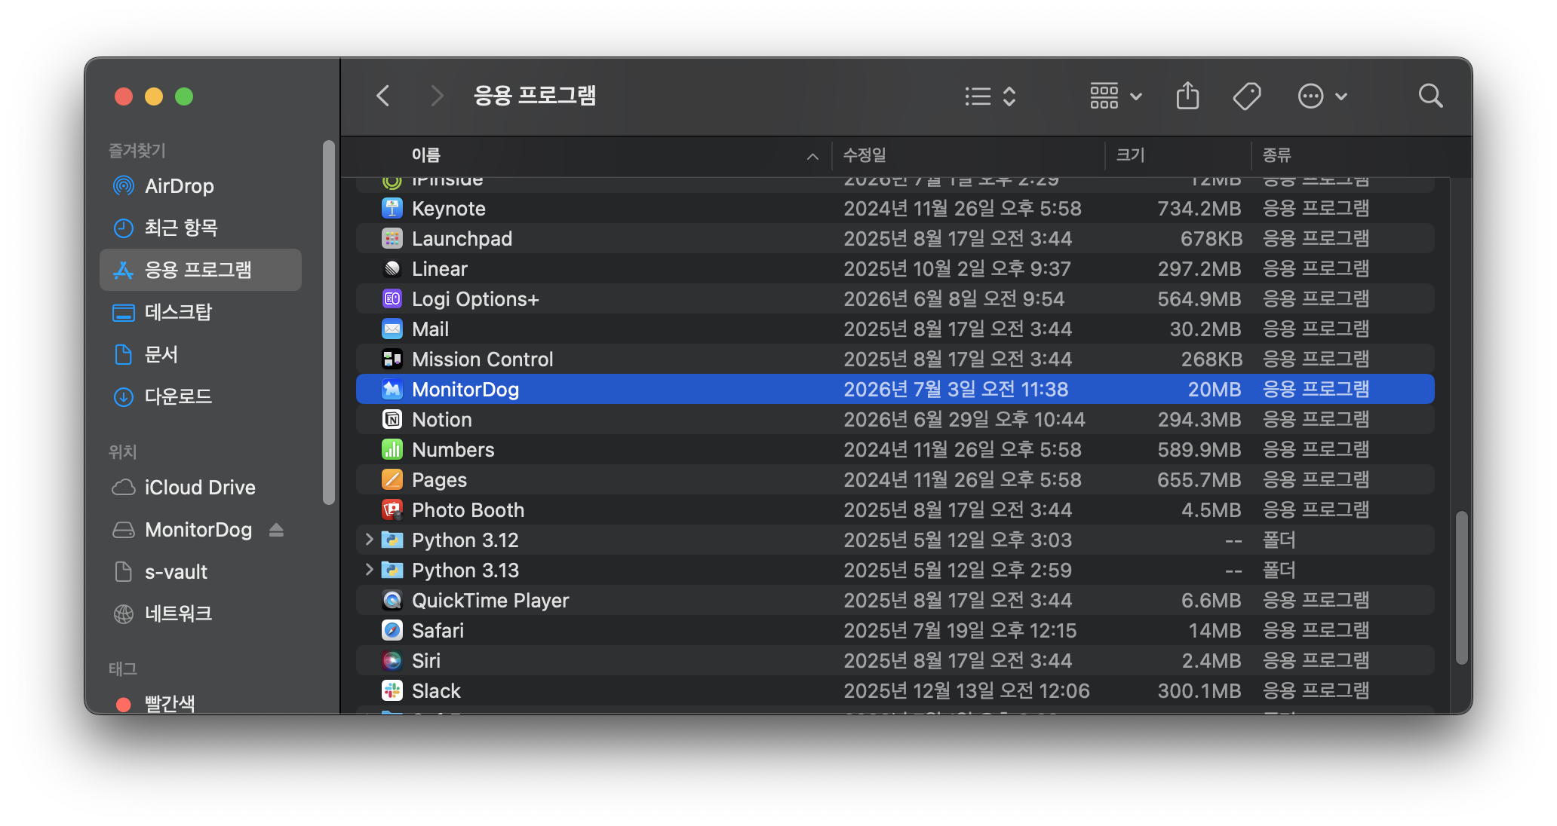Screen dimensions: 1557x826
Task: Select the Pages app icon
Action: 392,479
